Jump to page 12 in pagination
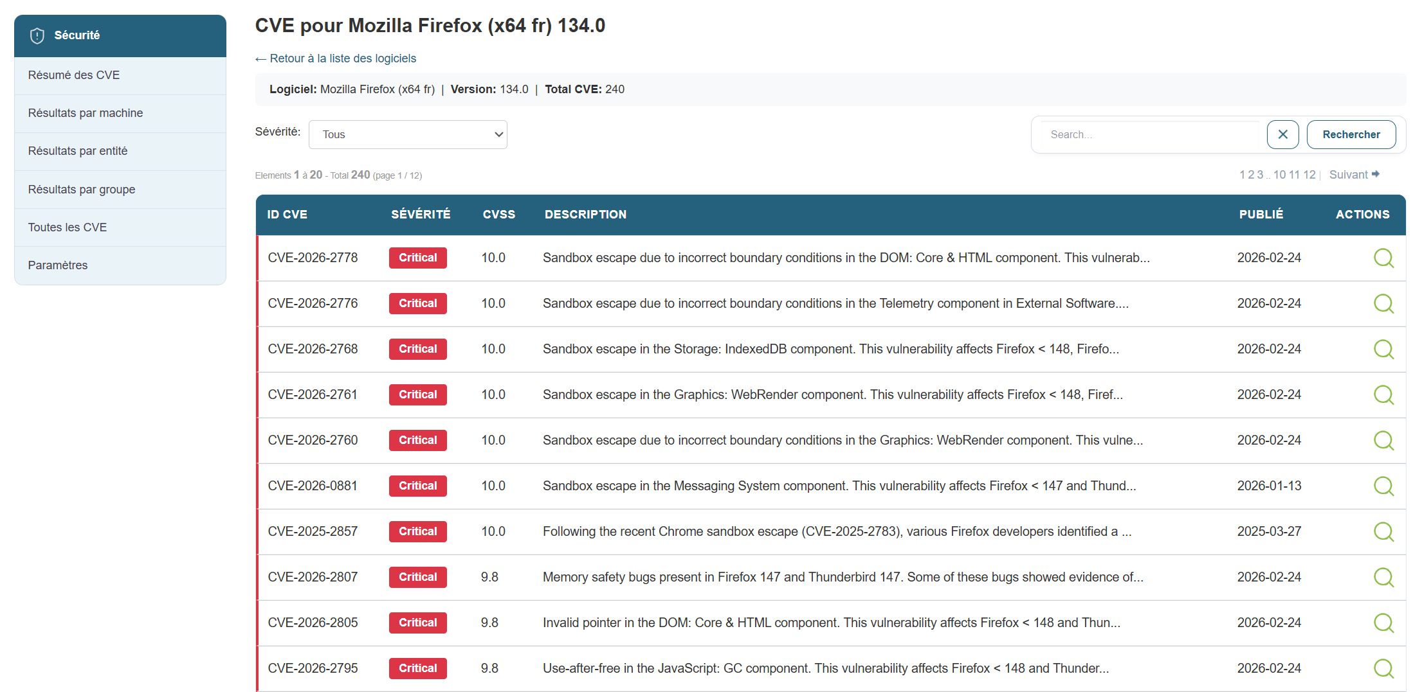The image size is (1413, 692). tap(1309, 175)
